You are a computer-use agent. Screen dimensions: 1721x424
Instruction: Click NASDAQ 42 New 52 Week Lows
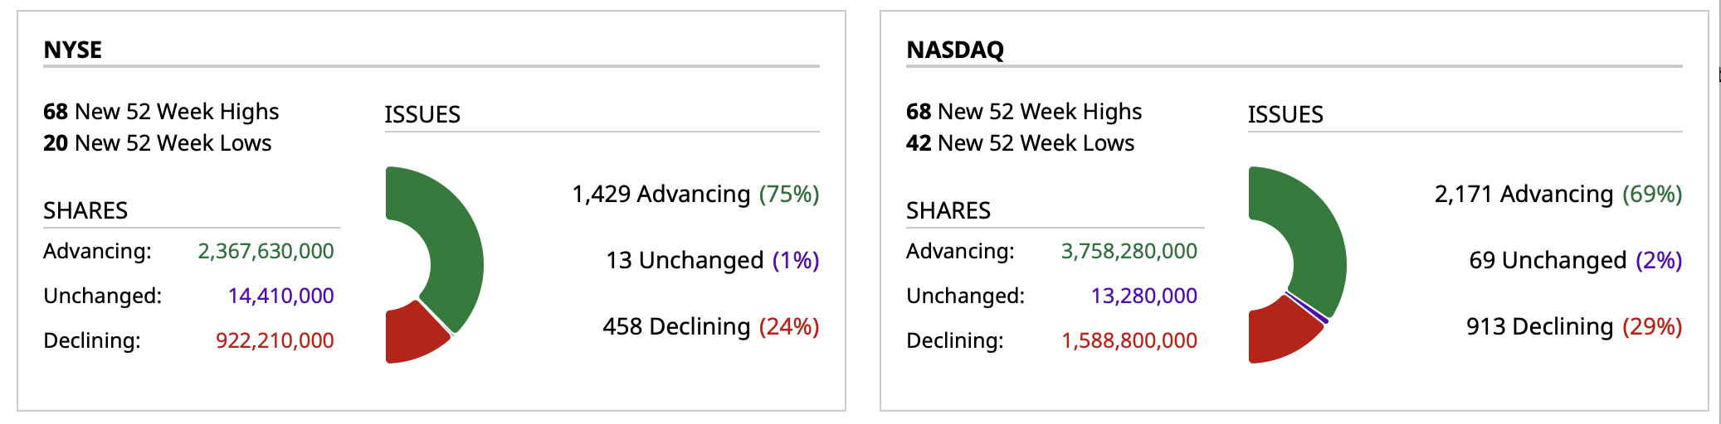click(1020, 143)
